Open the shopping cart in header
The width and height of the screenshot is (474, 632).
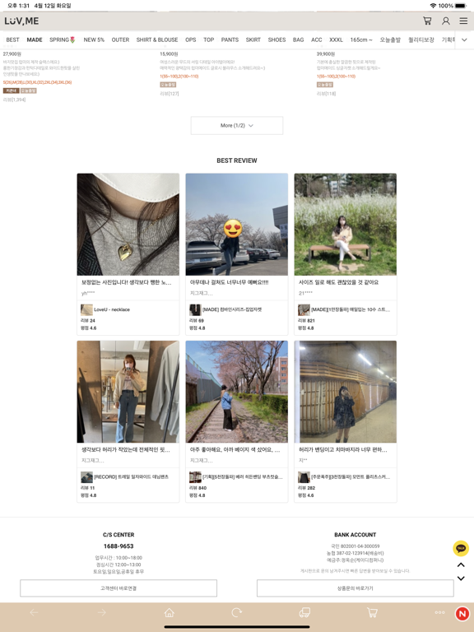click(x=427, y=21)
